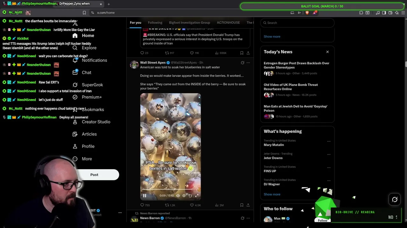Open Leo AI sparkle icon in toolbar
407x228 pixels.
point(397,13)
